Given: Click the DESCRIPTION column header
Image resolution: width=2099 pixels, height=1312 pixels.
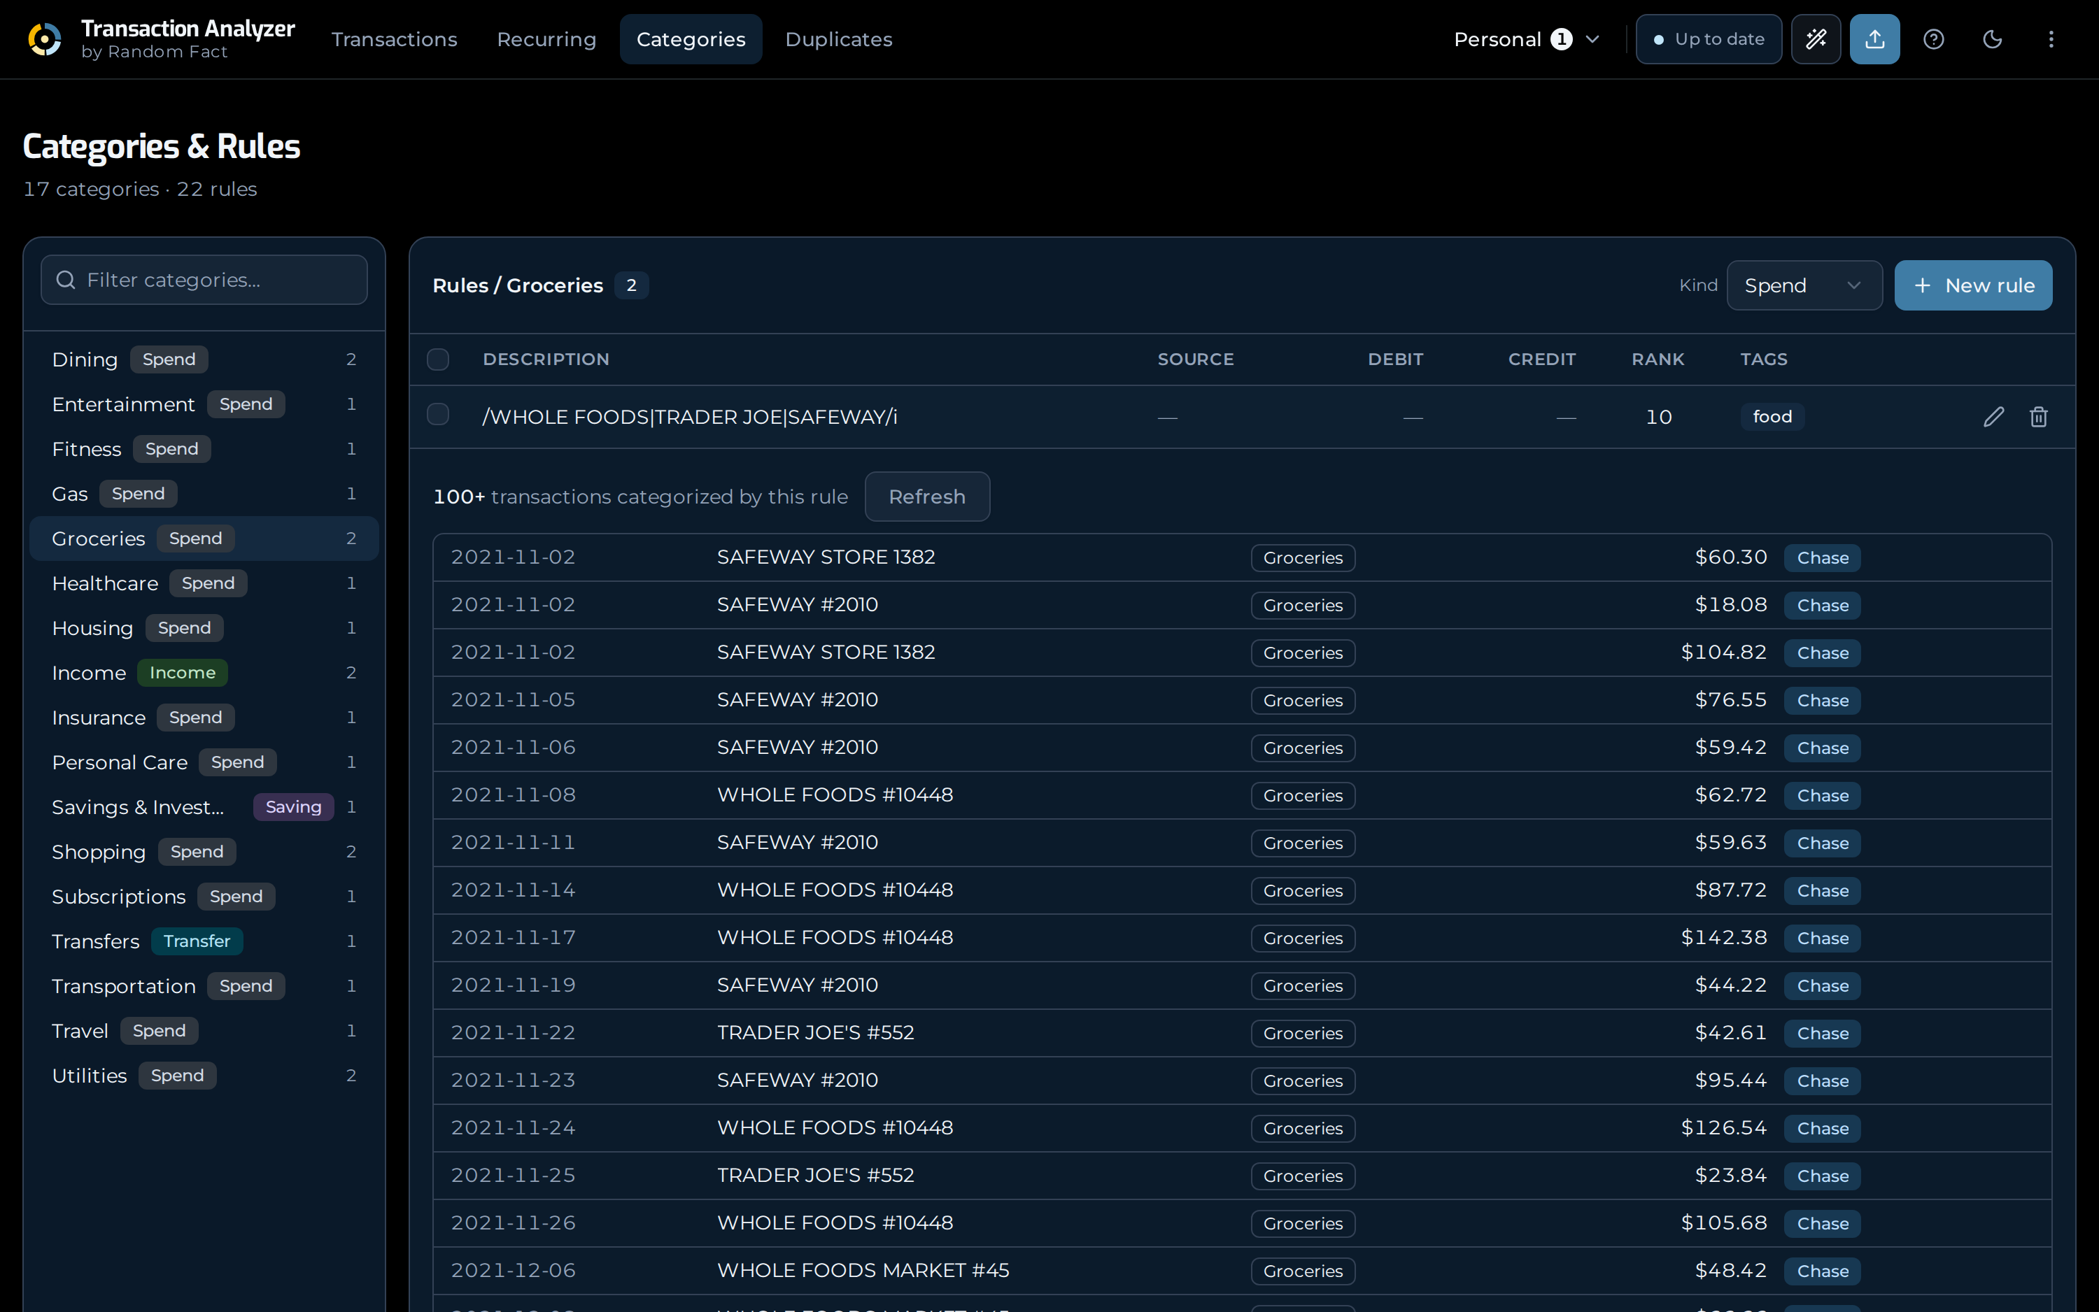Looking at the screenshot, I should coord(546,359).
